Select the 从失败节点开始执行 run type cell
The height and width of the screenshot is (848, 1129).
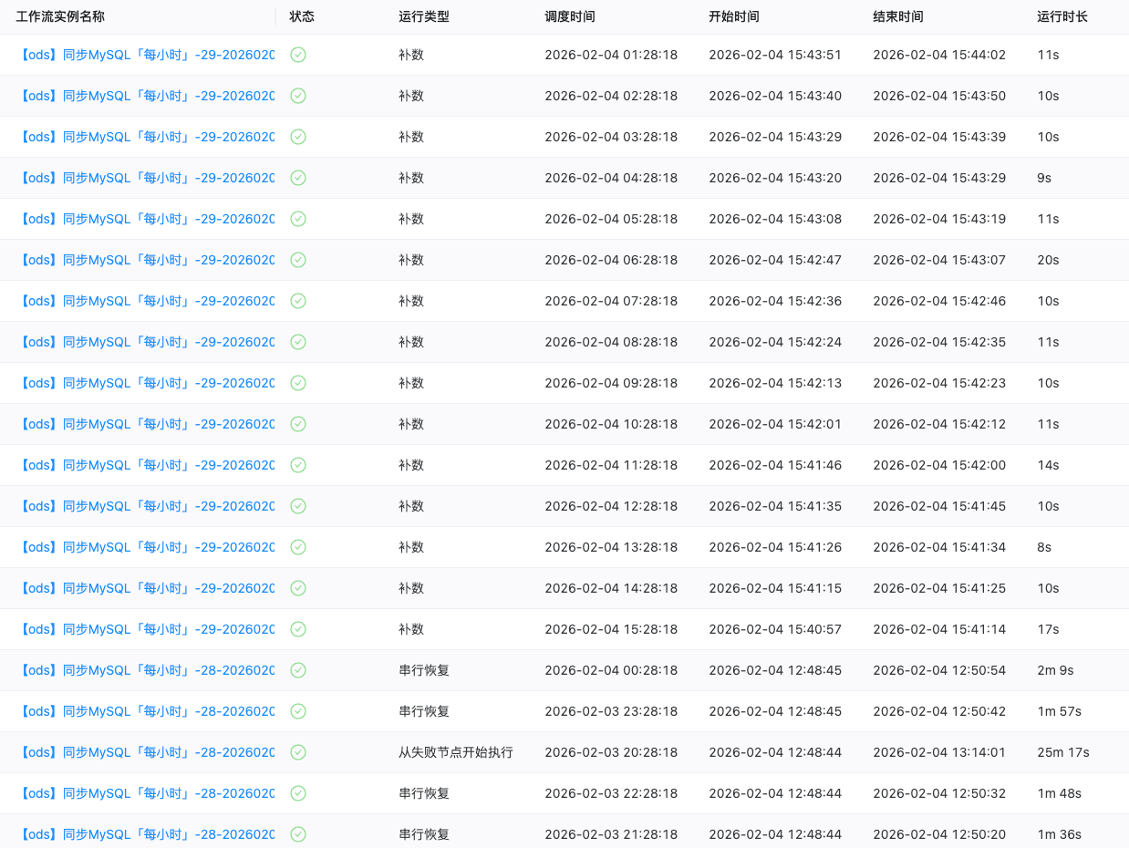pyautogui.click(x=456, y=752)
